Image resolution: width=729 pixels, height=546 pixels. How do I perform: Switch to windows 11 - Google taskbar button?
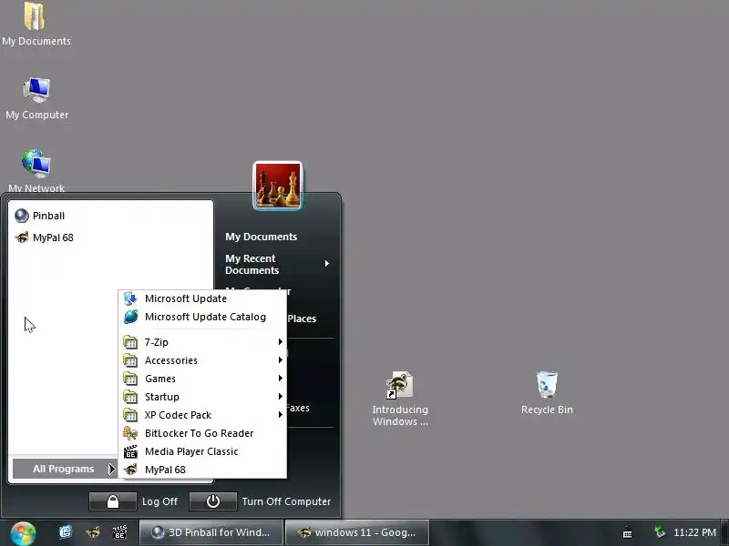click(356, 532)
